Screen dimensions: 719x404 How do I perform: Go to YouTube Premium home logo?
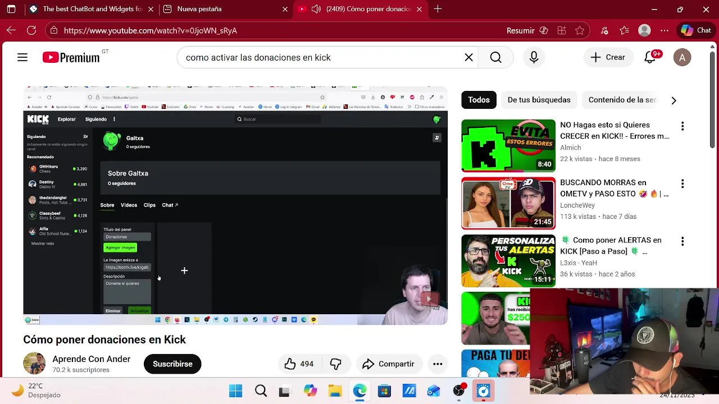(71, 57)
